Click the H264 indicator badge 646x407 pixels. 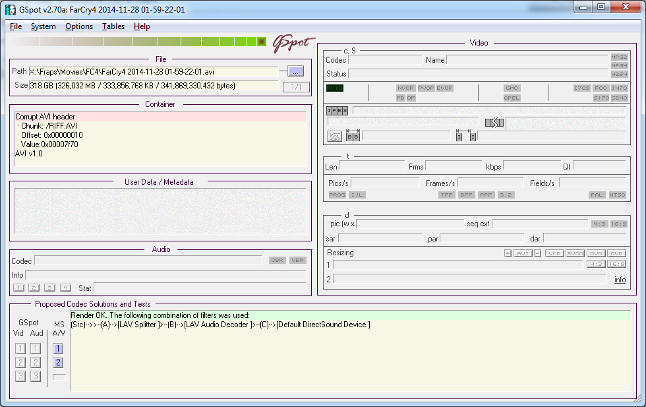[619, 75]
